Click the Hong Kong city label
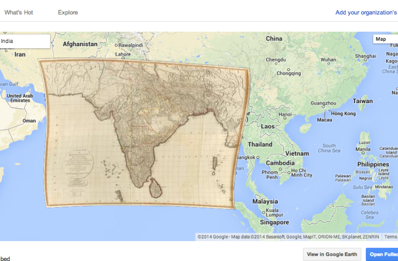The image size is (398, 261). [x=343, y=114]
